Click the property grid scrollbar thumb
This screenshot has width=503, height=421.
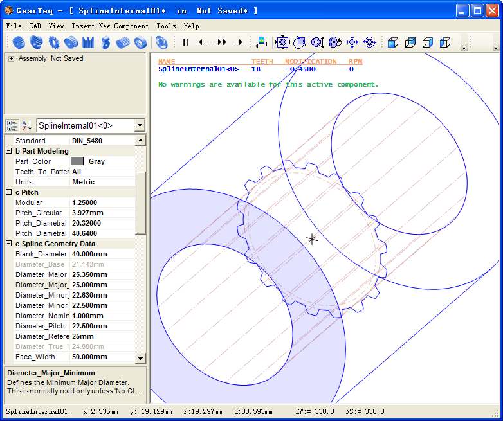140,203
